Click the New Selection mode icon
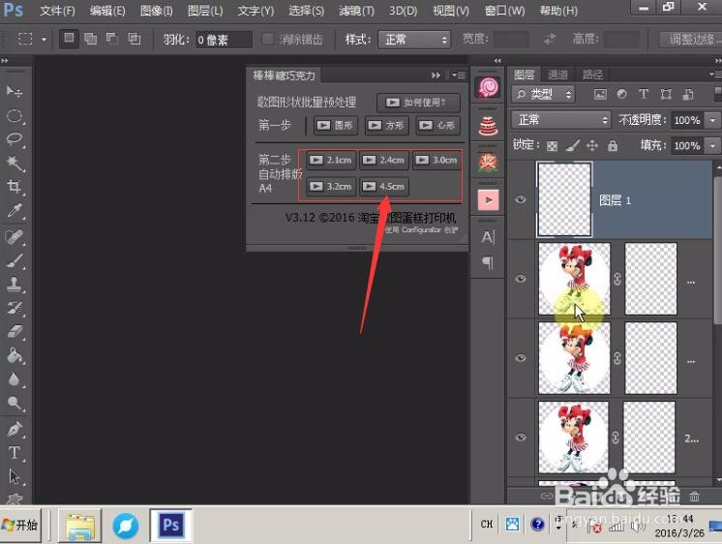 tap(69, 39)
